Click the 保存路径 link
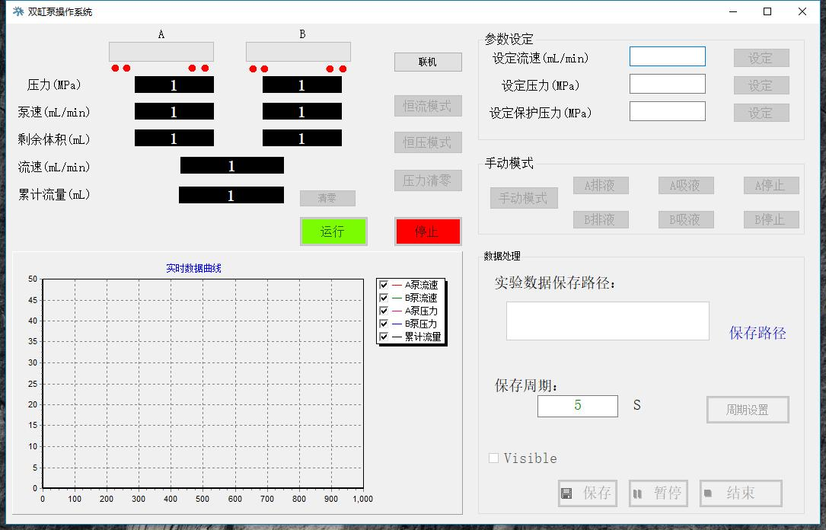Image resolution: width=826 pixels, height=530 pixels. [757, 333]
